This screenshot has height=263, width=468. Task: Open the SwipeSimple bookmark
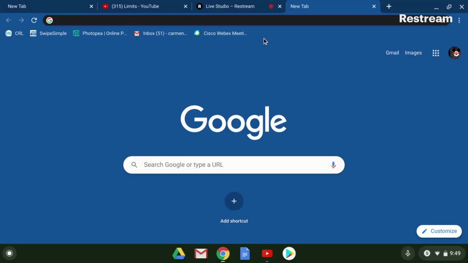(x=48, y=33)
